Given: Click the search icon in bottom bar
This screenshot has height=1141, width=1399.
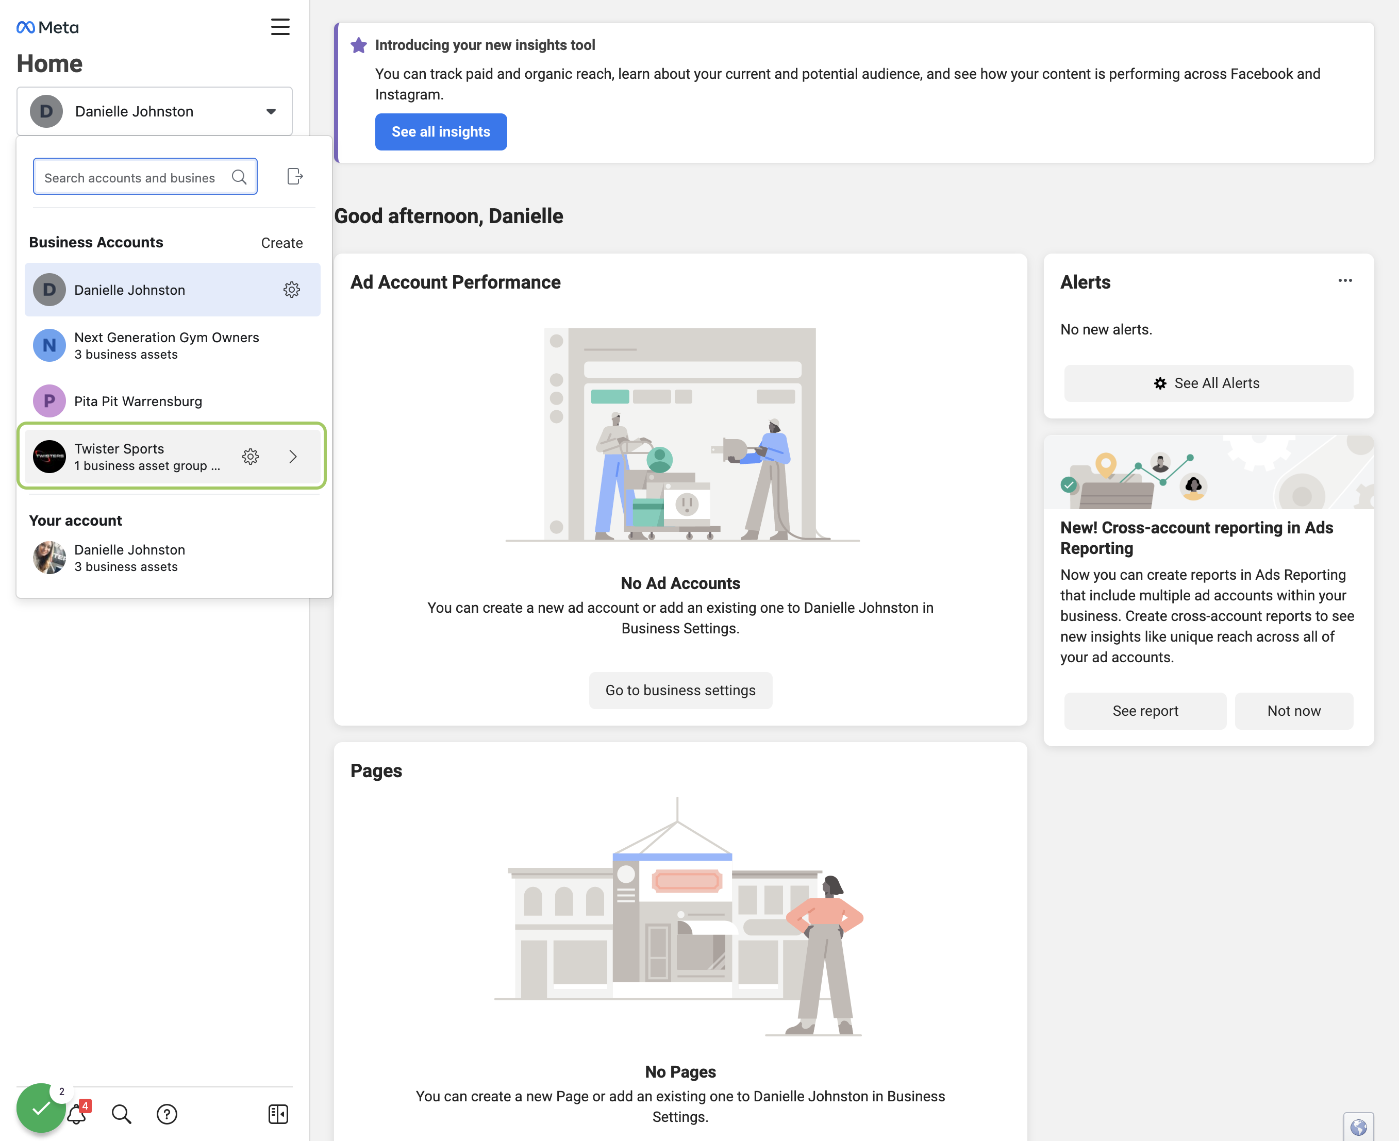Looking at the screenshot, I should point(122,1114).
